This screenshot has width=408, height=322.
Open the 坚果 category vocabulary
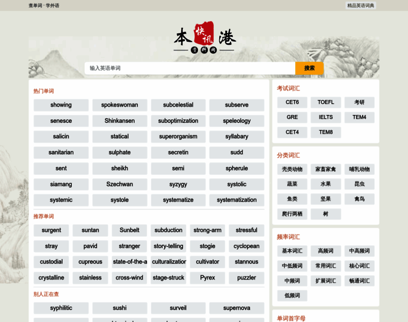pyautogui.click(x=326, y=199)
